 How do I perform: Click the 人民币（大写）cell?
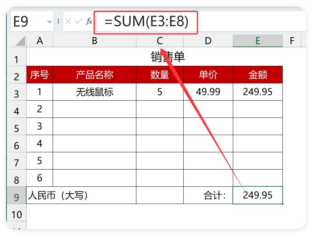[81, 195]
